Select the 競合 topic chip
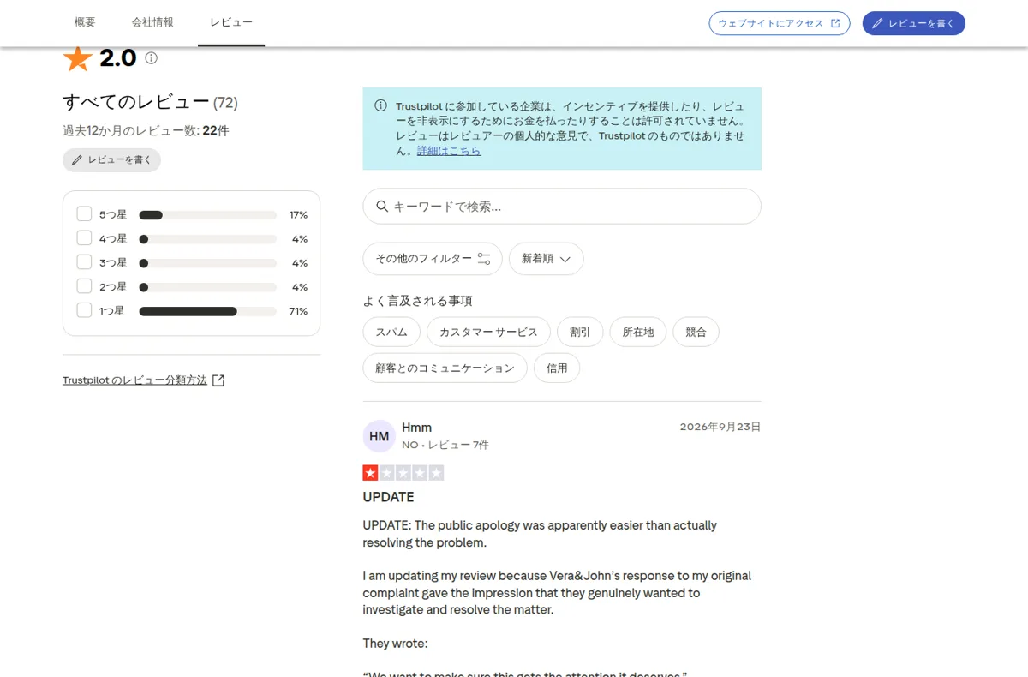 pos(696,332)
